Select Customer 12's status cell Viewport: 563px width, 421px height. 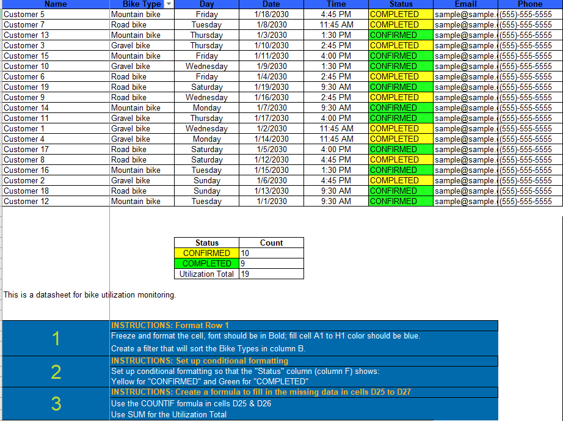tap(401, 201)
